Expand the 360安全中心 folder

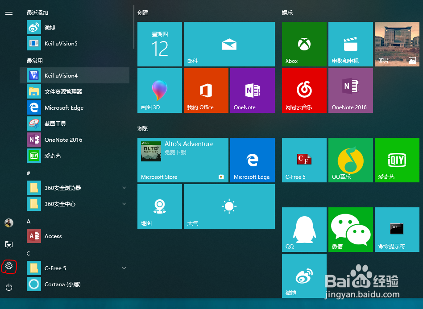(x=124, y=204)
